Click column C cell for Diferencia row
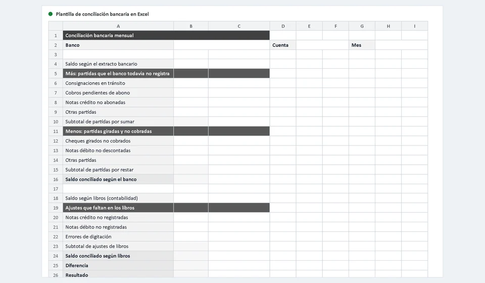This screenshot has width=485, height=283. click(239, 265)
